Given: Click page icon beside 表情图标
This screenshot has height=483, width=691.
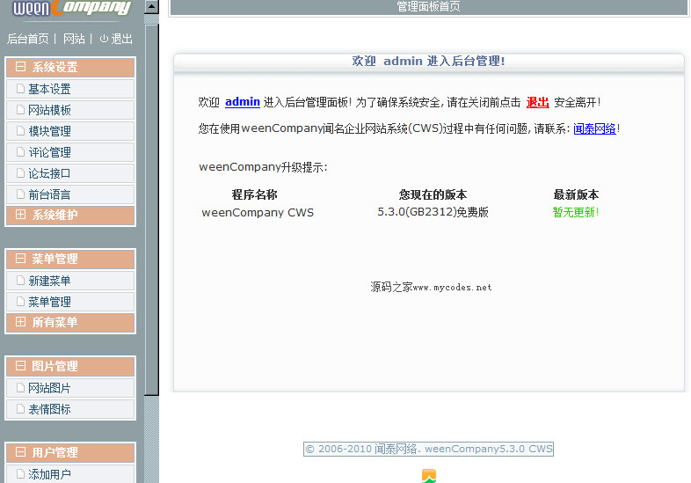Looking at the screenshot, I should click(20, 409).
